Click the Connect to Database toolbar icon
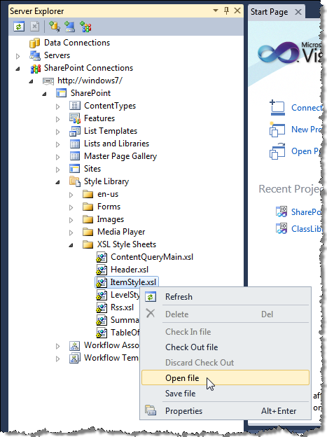Viewport: 327px width, 437px height. click(55, 27)
